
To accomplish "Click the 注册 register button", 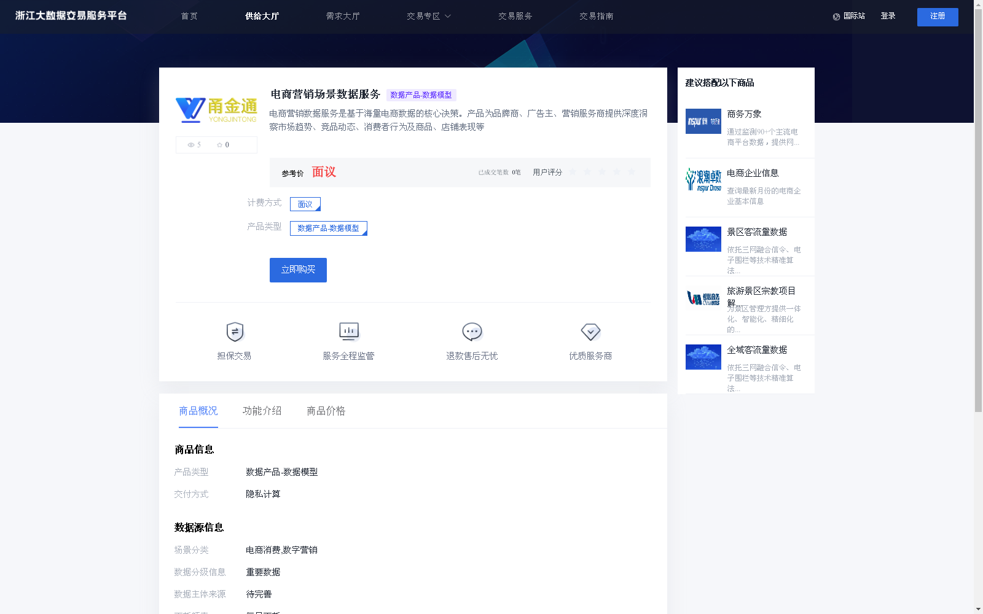I will pos(937,17).
